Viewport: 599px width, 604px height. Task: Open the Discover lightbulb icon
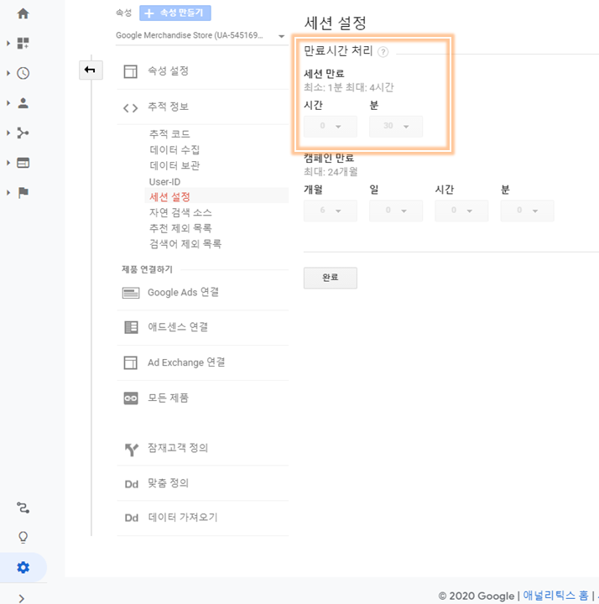[x=23, y=537]
